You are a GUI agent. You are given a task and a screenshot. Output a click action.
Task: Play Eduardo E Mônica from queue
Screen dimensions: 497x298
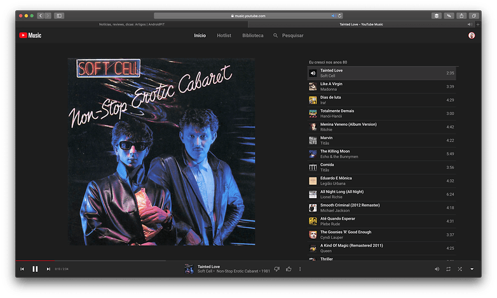(x=381, y=180)
